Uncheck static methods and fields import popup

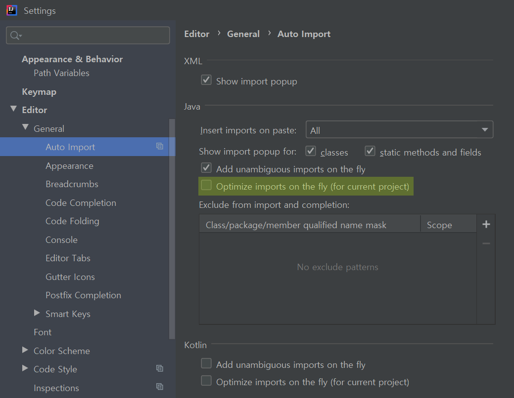[370, 151]
